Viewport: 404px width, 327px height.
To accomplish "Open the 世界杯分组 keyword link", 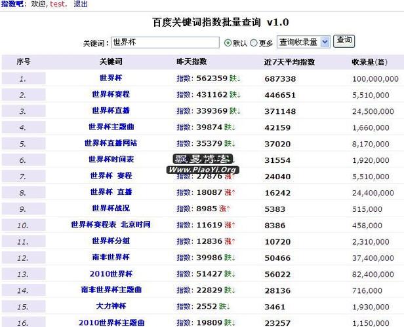I will point(111,241).
